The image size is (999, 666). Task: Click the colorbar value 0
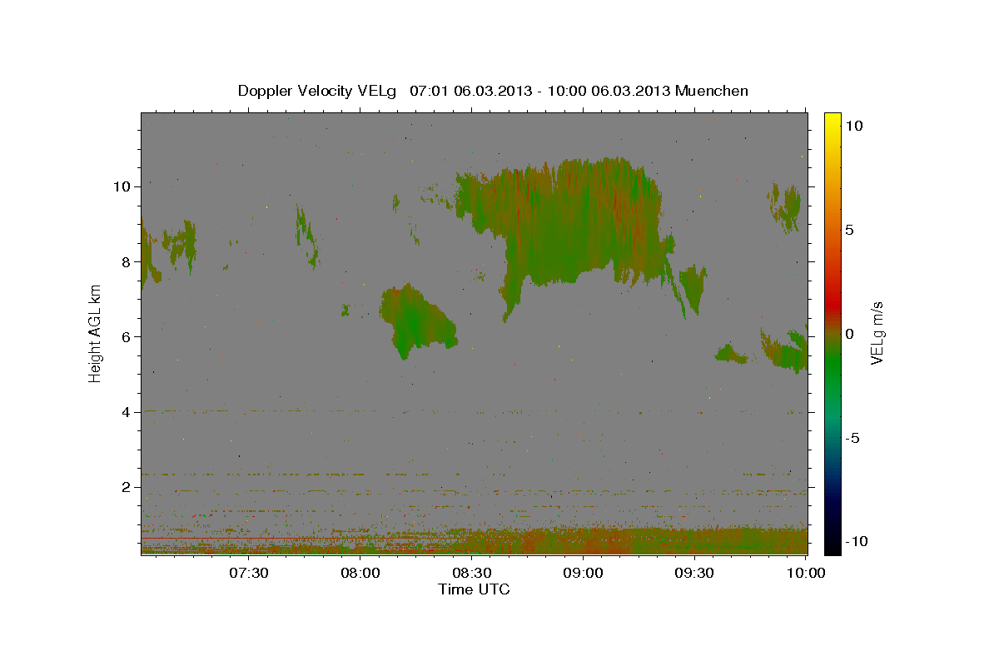(x=851, y=334)
